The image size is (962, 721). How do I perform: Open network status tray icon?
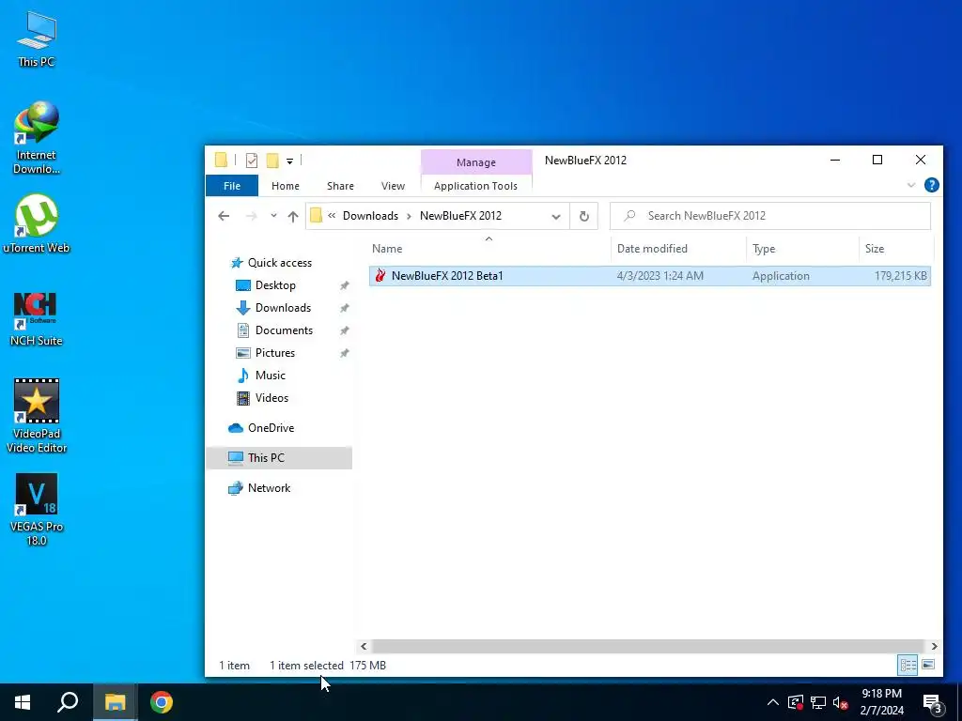tap(818, 702)
